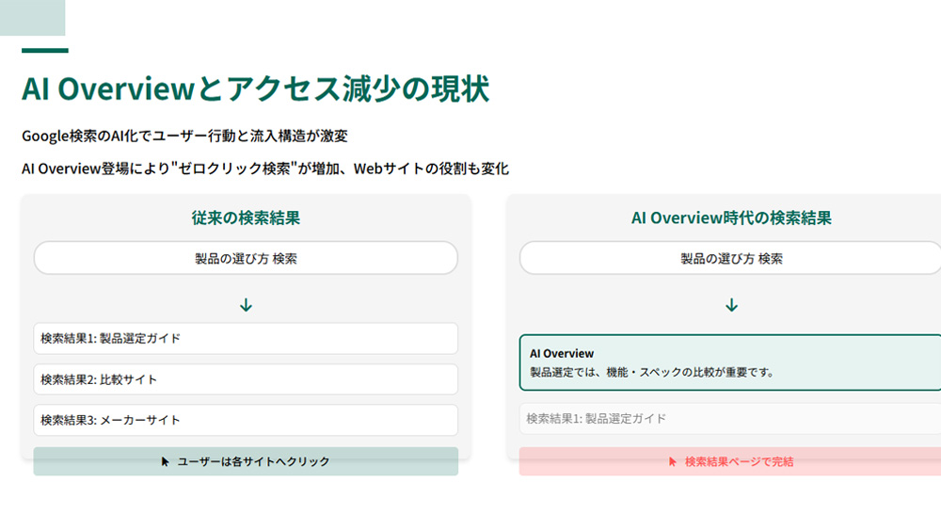Image resolution: width=941 pixels, height=530 pixels.
Task: Select 検索結果3: メーカーサイト row
Action: point(246,420)
